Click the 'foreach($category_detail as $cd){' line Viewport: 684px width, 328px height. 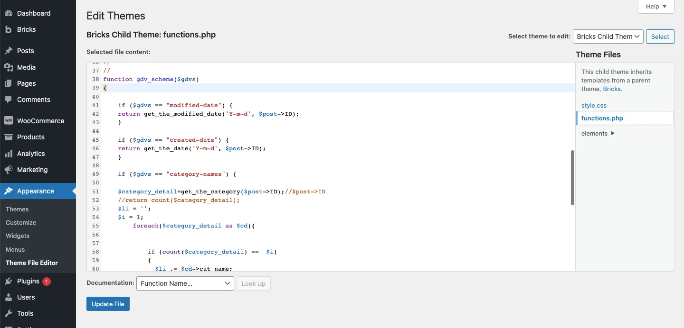[x=194, y=226]
